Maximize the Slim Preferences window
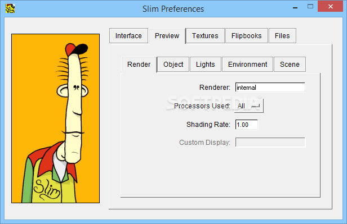 click(310, 7)
